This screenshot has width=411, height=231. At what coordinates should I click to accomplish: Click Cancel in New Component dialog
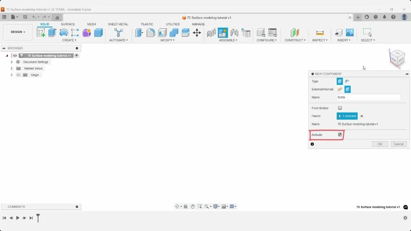tap(399, 144)
